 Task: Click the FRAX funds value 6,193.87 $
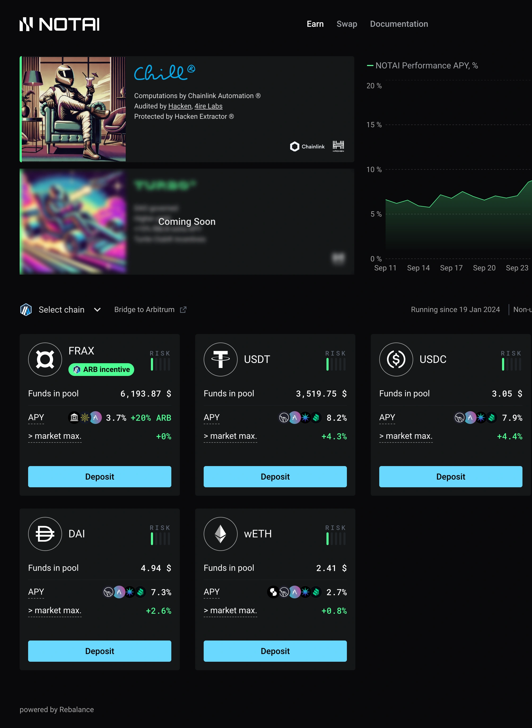click(146, 394)
